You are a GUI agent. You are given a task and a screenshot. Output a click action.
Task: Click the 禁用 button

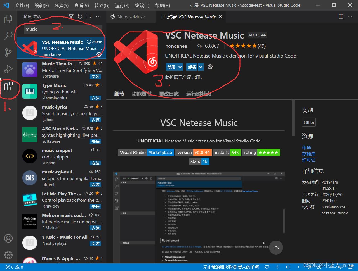(x=171, y=67)
